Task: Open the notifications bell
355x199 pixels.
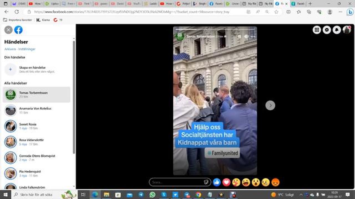Action: click(x=337, y=30)
